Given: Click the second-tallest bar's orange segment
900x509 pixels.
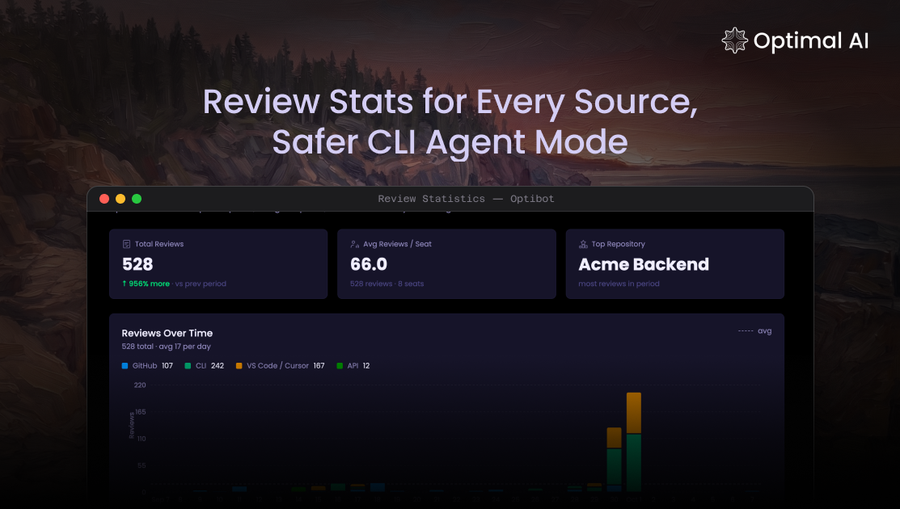Looking at the screenshot, I should tap(615, 437).
